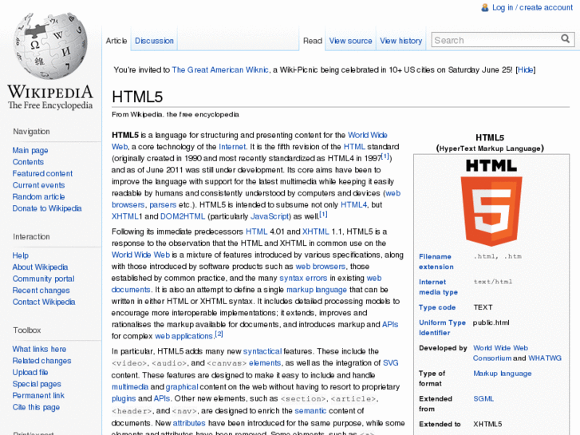This screenshot has width=580, height=435.
Task: Click the Type code infobox link
Action: pos(437,307)
